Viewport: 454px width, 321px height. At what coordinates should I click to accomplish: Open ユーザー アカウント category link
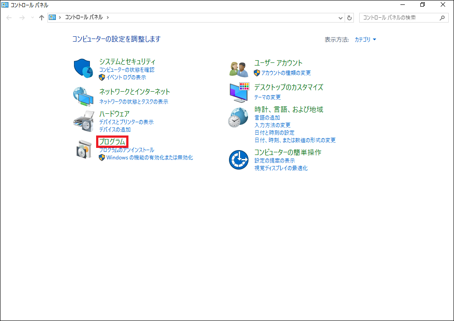click(278, 63)
